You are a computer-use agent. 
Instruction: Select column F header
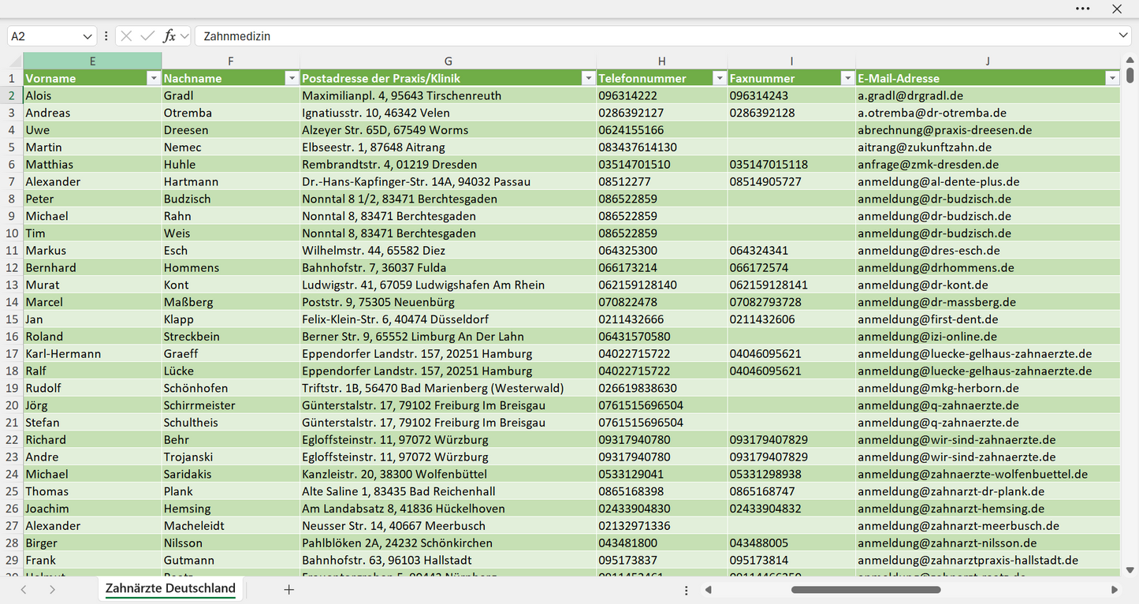click(230, 61)
